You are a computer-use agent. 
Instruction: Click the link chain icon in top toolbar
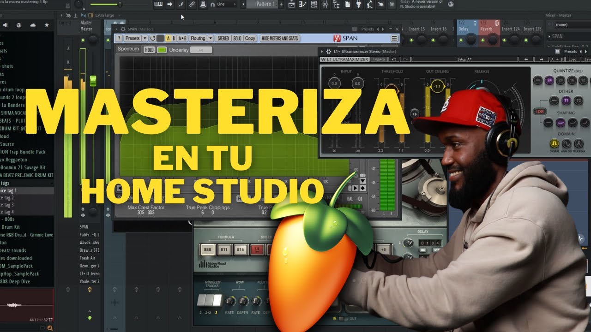pyautogui.click(x=192, y=4)
